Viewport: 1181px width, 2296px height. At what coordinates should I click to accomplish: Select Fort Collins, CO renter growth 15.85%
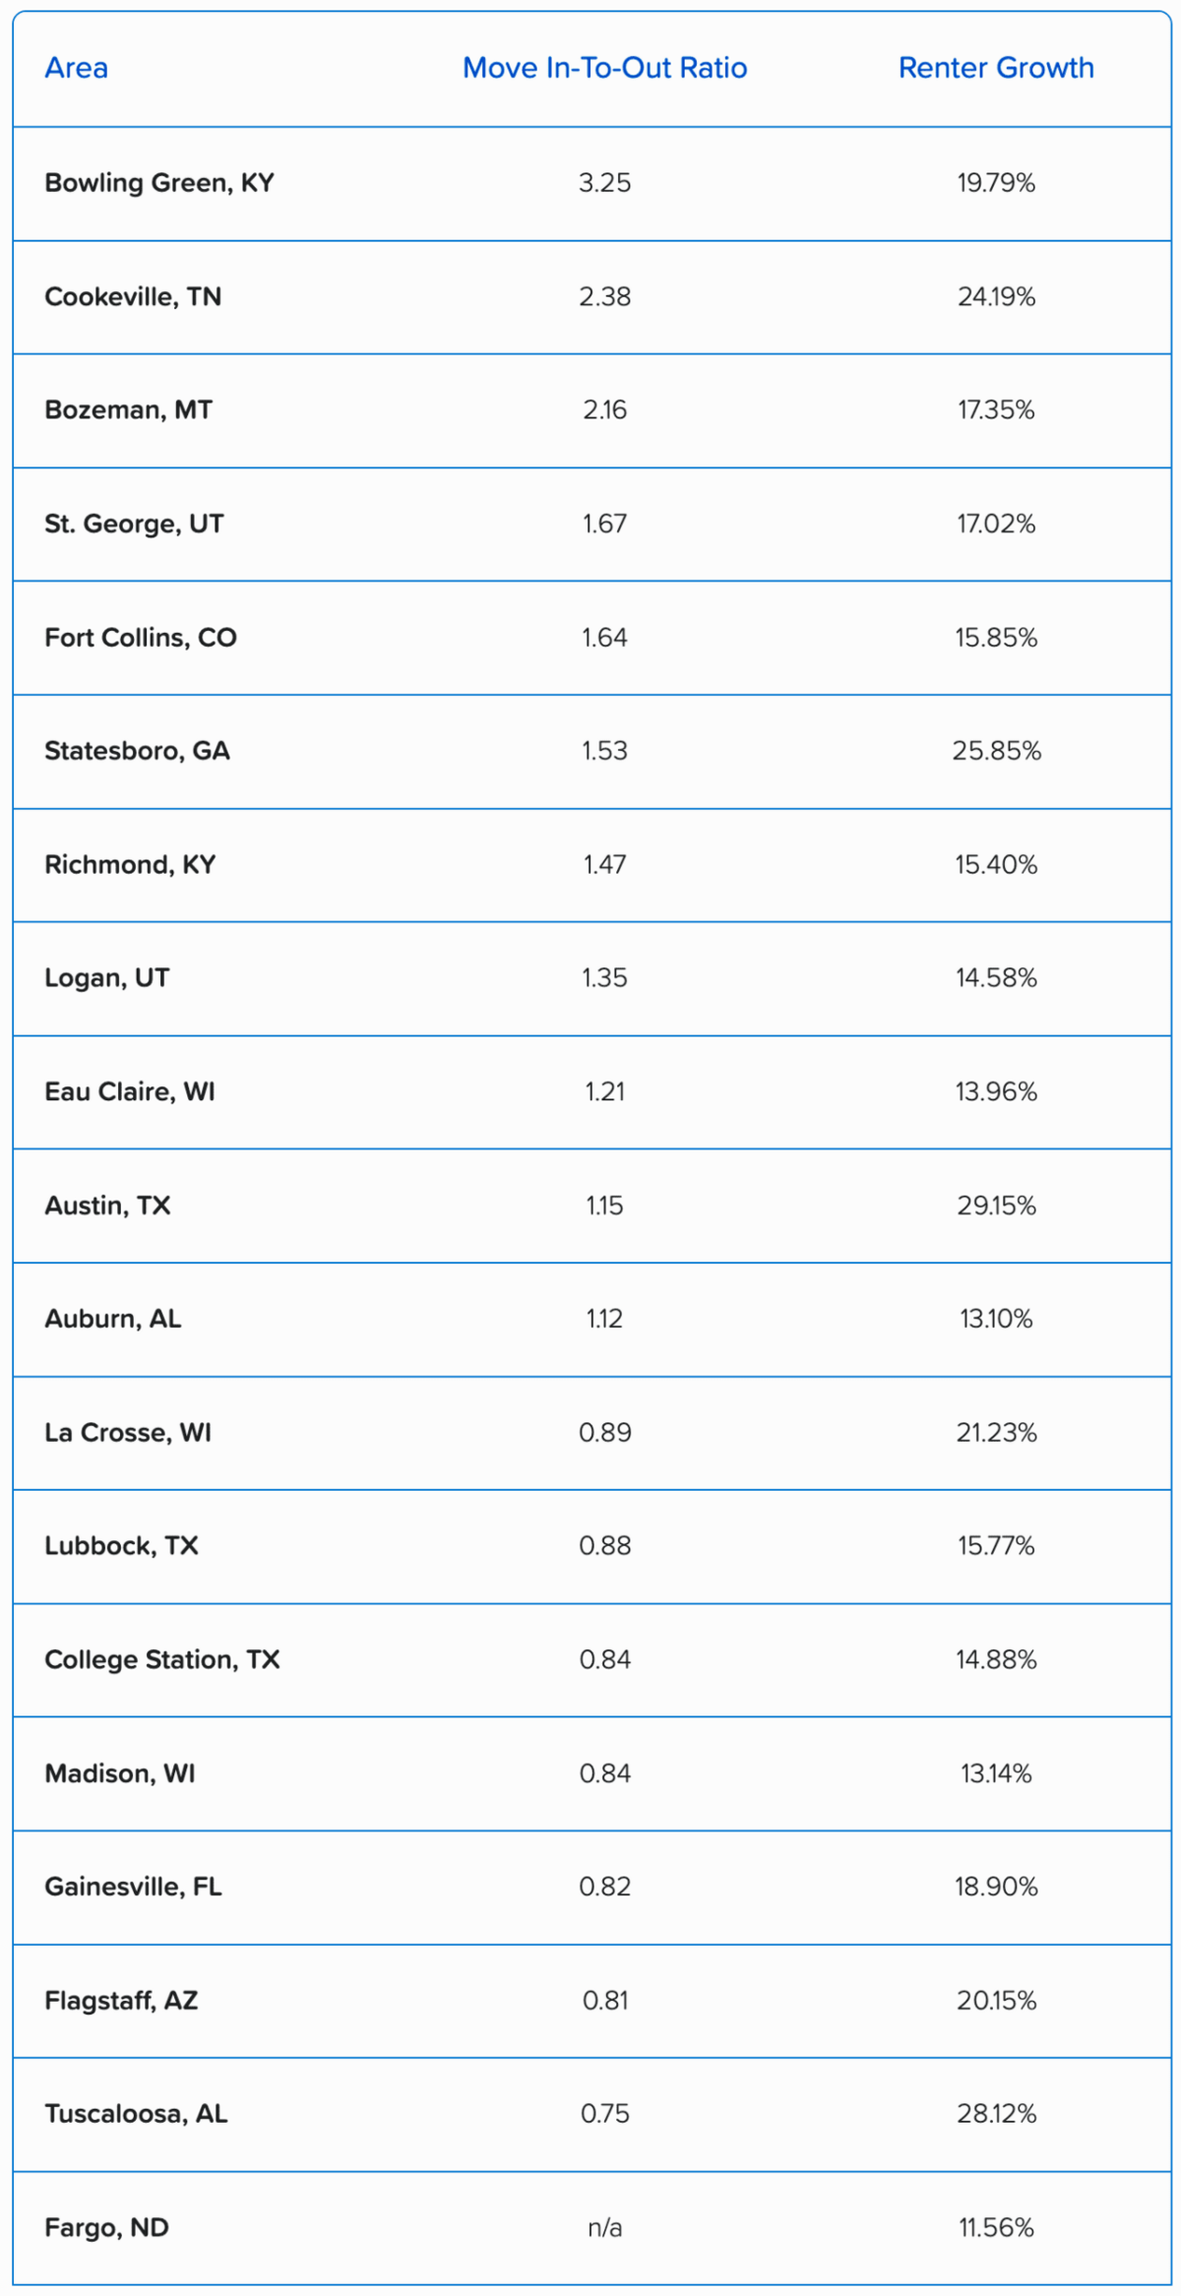(996, 638)
